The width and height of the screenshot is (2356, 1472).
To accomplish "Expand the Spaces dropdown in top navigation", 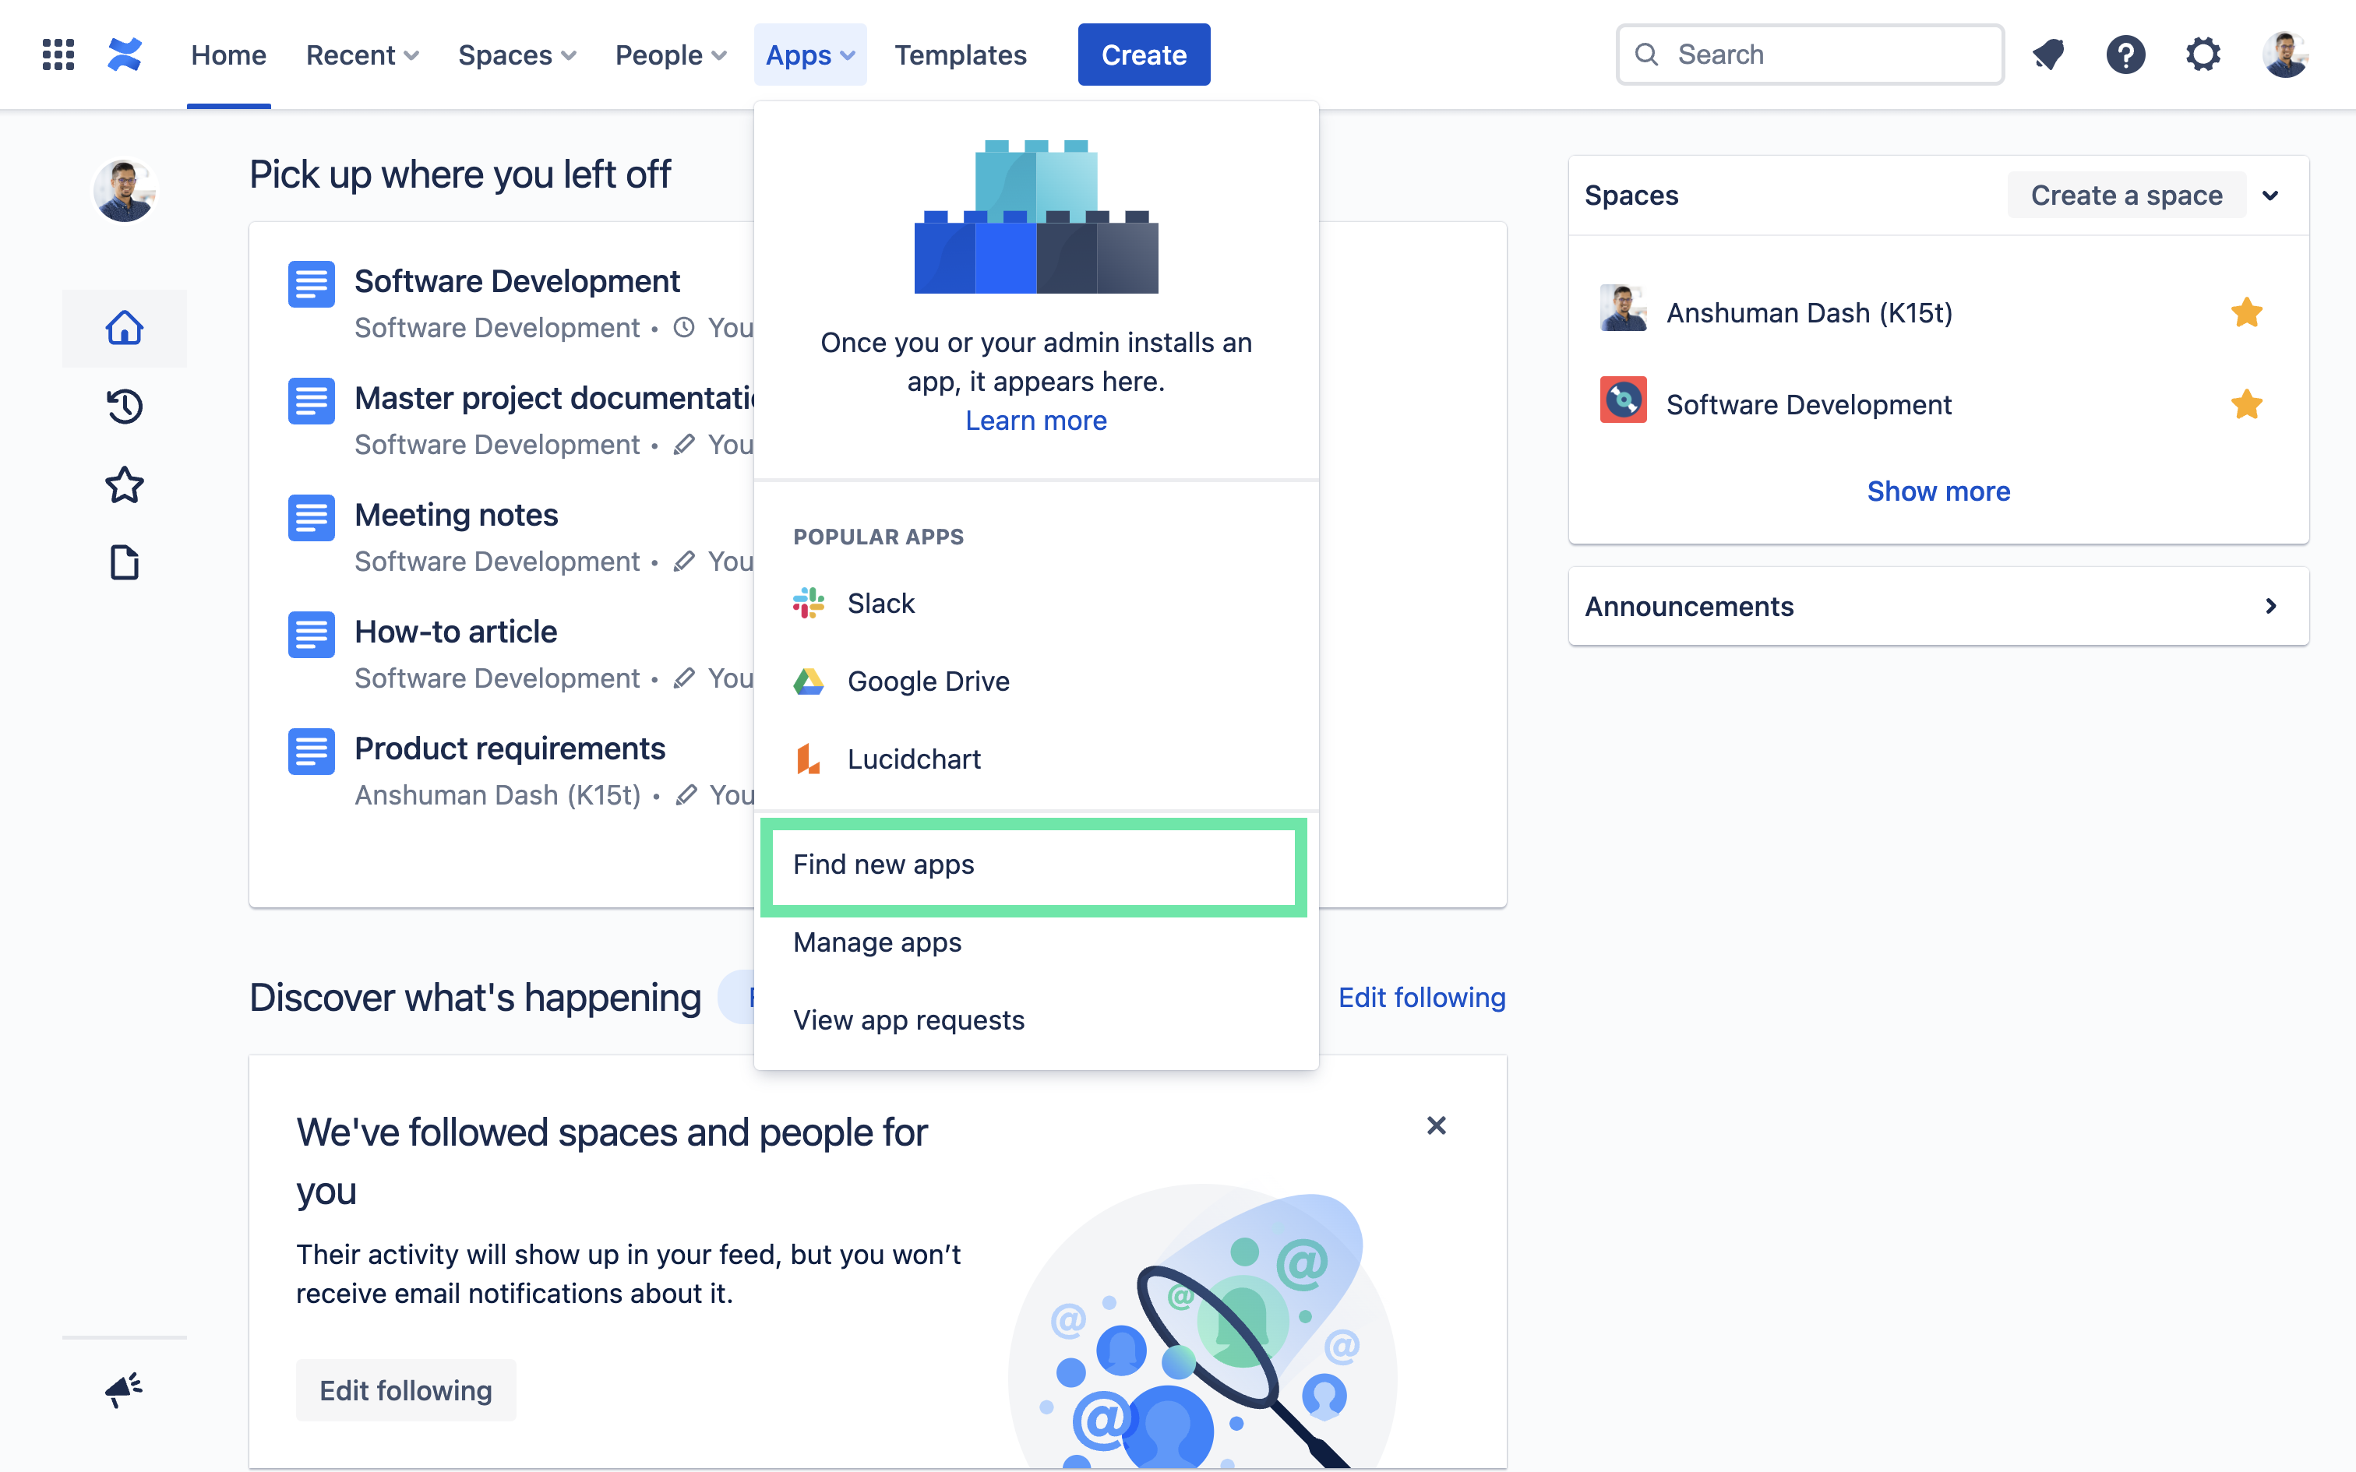I will click(517, 55).
